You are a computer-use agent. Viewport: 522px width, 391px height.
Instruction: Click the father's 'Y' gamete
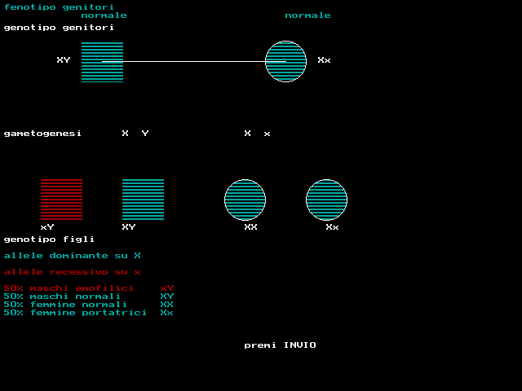point(145,134)
